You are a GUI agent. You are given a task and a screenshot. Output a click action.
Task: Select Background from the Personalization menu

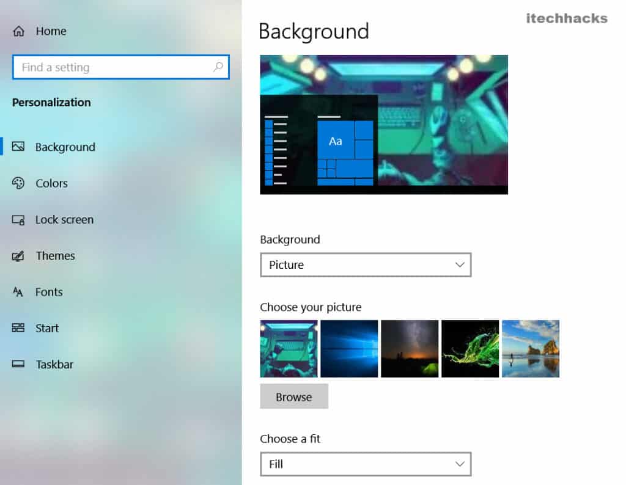pos(65,147)
